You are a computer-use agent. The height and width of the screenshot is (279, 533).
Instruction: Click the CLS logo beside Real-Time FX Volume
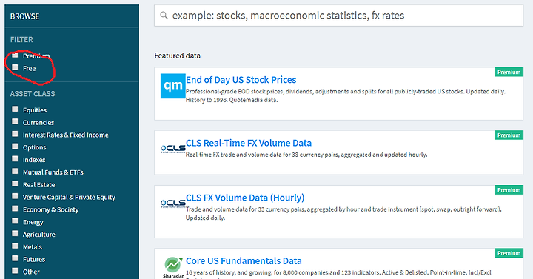[x=173, y=149]
